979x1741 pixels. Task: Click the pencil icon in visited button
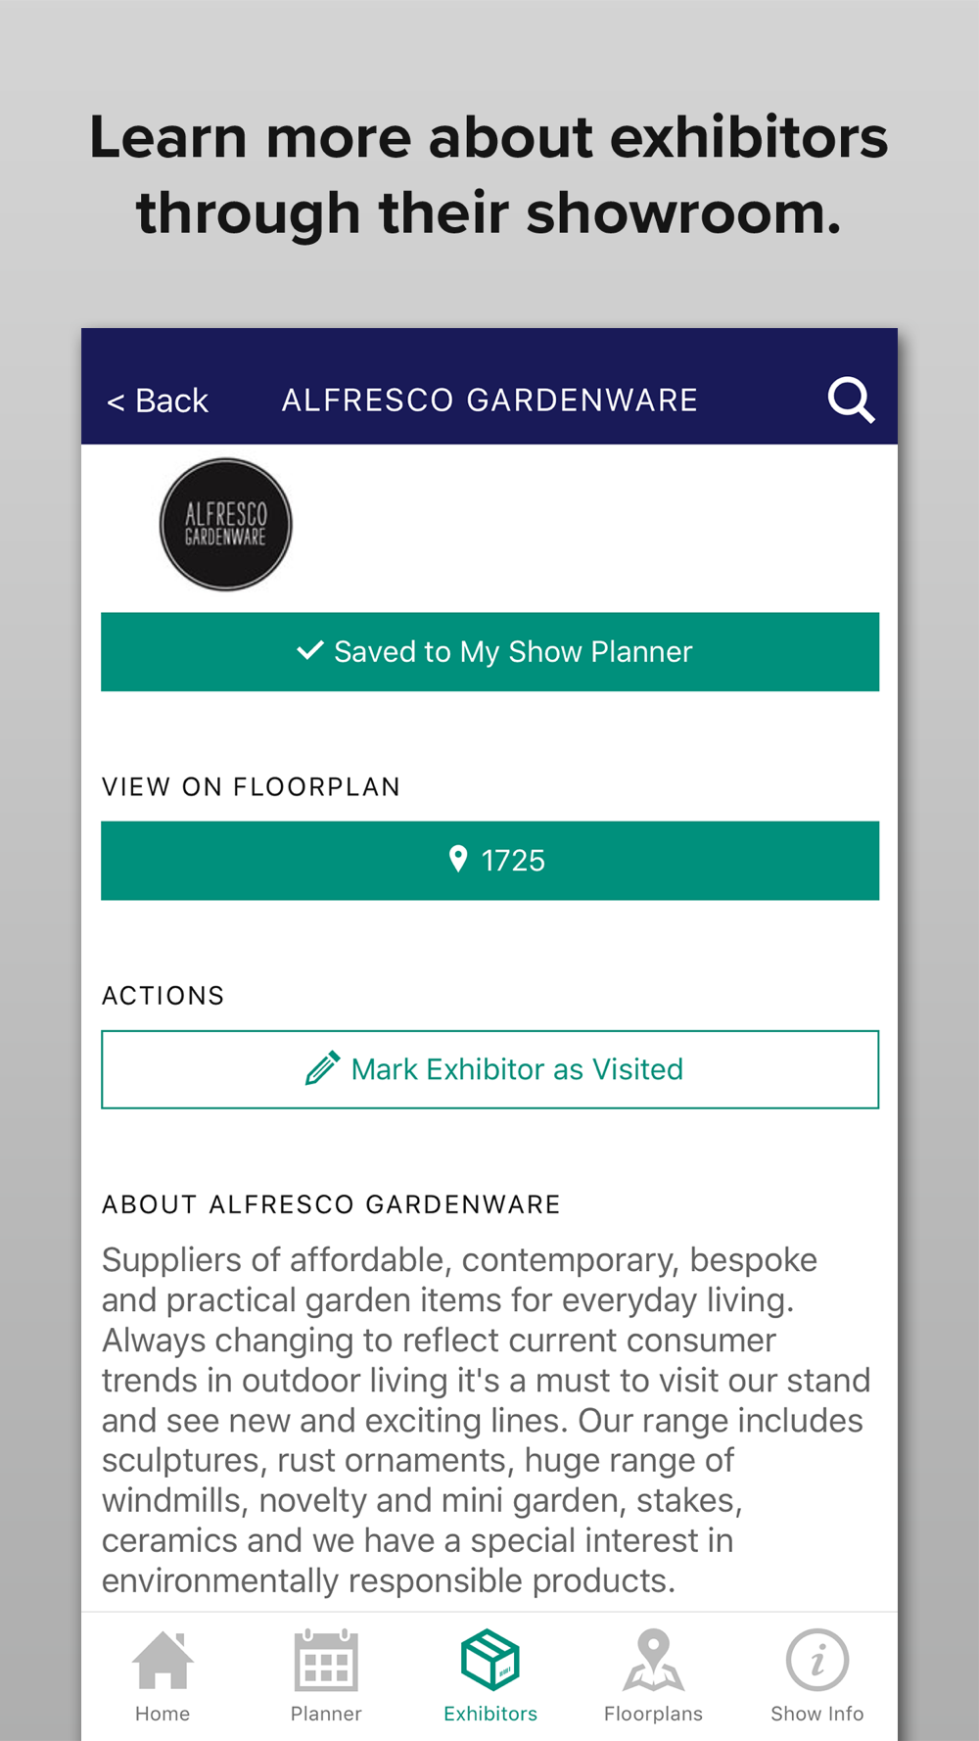click(322, 1068)
